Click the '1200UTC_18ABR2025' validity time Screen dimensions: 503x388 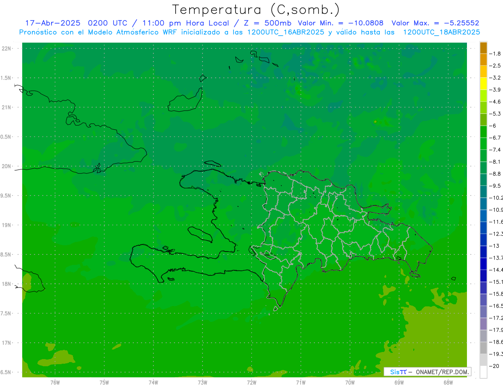pos(441,32)
